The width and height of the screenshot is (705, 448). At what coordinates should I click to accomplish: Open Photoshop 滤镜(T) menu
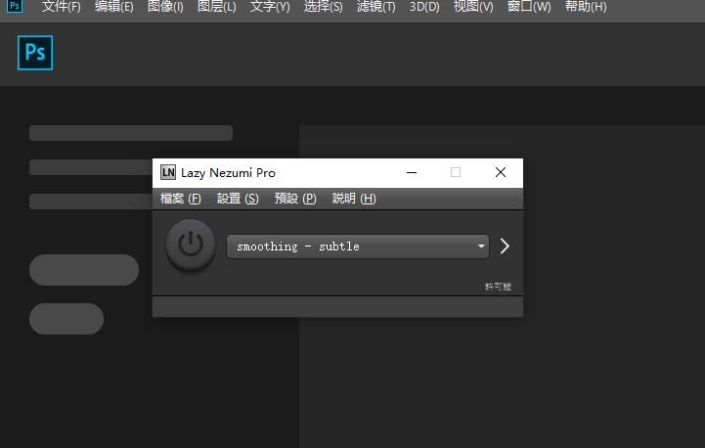tap(375, 7)
